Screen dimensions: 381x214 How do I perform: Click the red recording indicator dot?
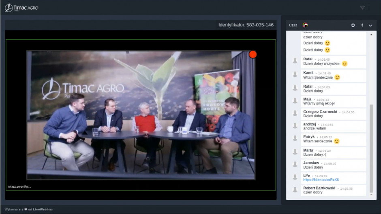coord(253,54)
